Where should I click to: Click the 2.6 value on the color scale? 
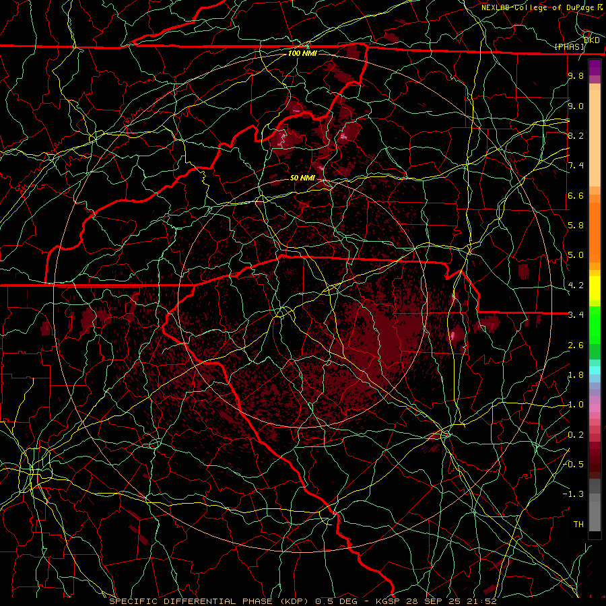576,345
